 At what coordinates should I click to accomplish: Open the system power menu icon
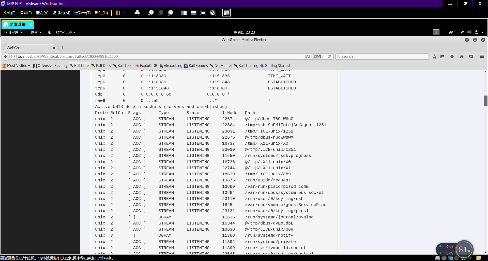click(477, 32)
